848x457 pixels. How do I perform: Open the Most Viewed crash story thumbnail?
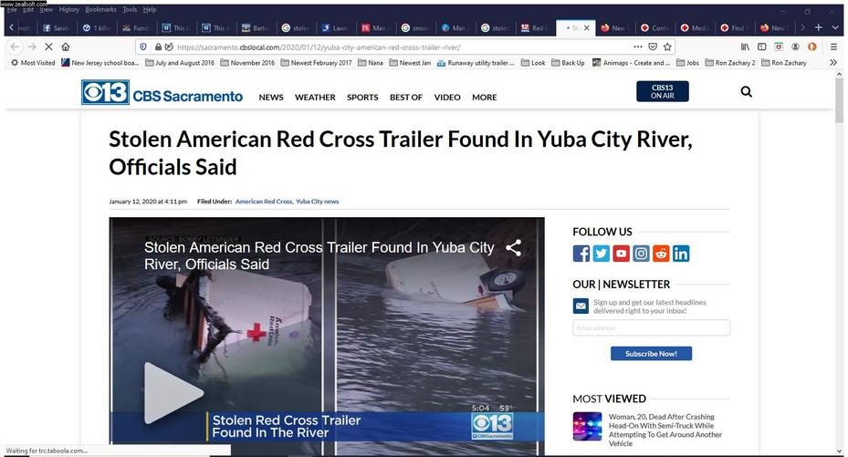pyautogui.click(x=587, y=426)
